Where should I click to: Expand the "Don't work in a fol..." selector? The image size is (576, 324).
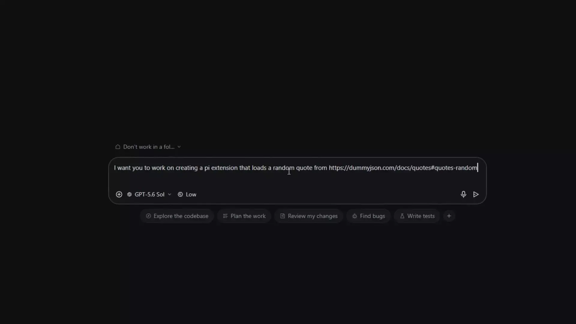[148, 147]
